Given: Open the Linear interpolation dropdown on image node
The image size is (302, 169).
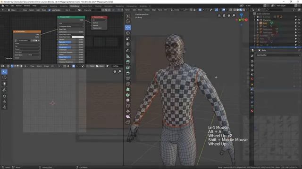Looking at the screenshot, I should coord(27,43).
